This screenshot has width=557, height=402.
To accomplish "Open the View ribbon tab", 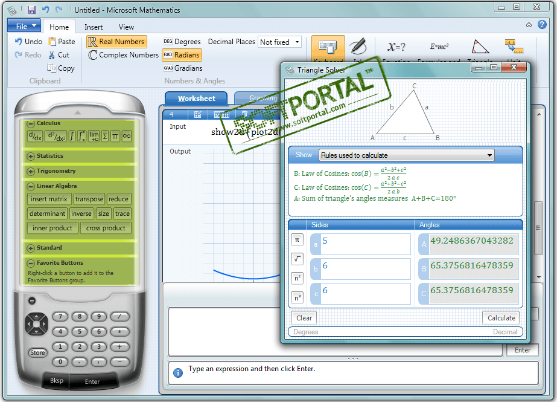I will [x=126, y=27].
